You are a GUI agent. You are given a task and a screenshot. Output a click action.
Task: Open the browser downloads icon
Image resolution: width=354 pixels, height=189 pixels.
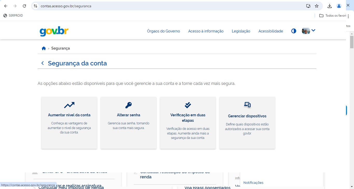pos(330,6)
